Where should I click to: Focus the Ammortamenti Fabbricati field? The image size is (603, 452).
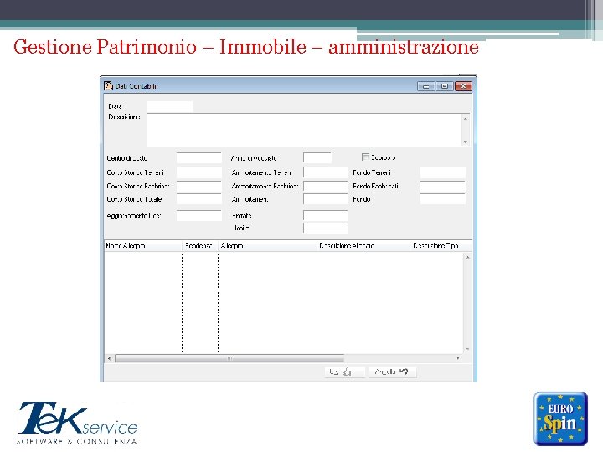tap(326, 187)
